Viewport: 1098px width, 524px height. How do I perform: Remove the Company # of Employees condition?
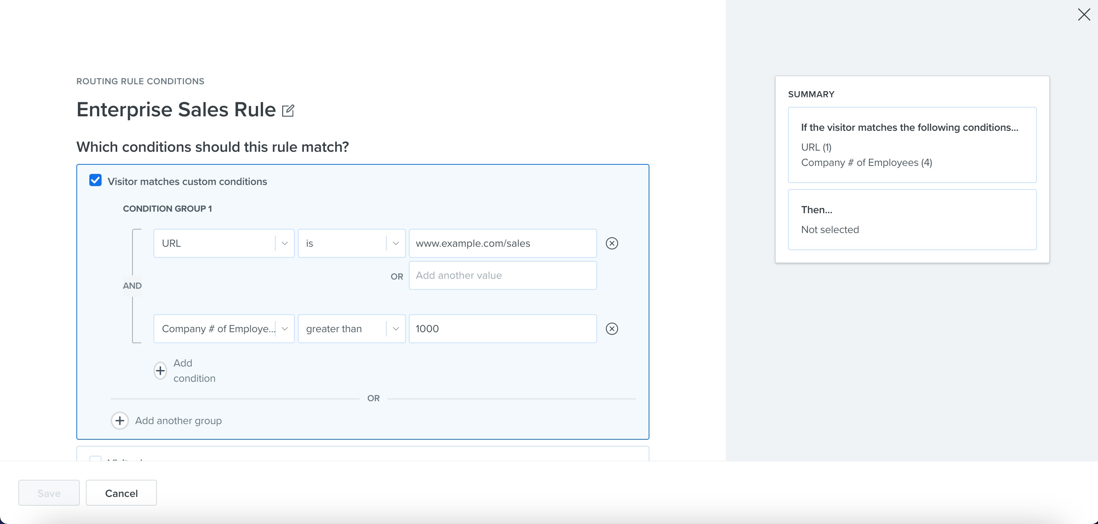point(612,329)
